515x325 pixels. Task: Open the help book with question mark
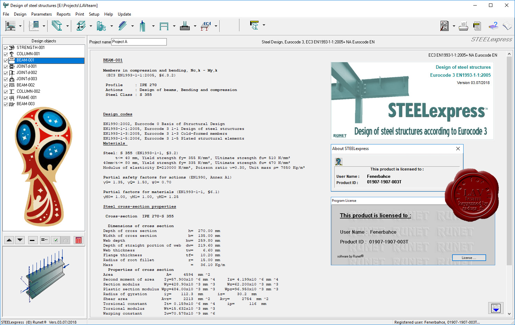click(493, 26)
